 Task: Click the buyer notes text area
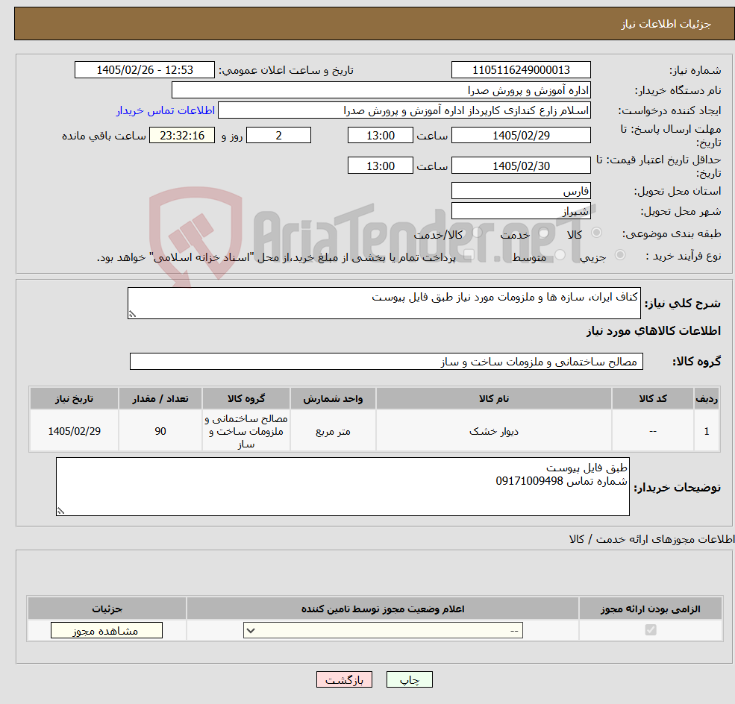click(343, 487)
